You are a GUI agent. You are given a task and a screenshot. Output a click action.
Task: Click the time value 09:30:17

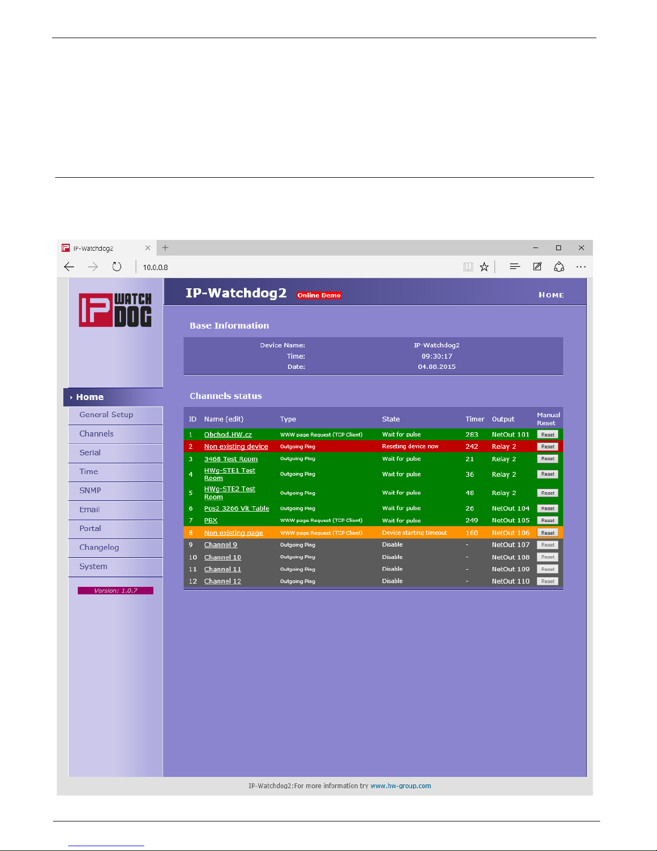point(437,357)
